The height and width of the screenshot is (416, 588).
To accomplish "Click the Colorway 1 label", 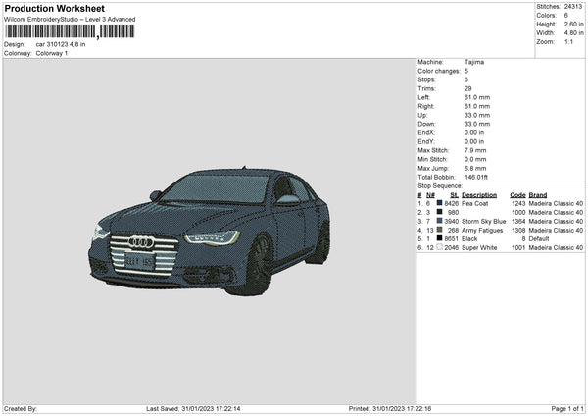I will click(52, 53).
